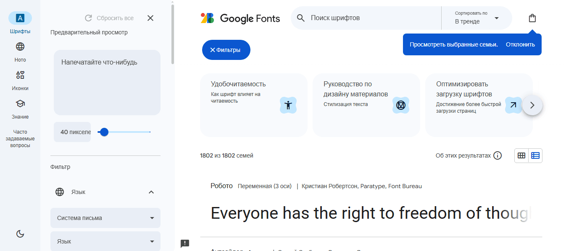Image resolution: width=566 pixels, height=251 pixels.
Task: Switch to list view layout
Action: 535,155
